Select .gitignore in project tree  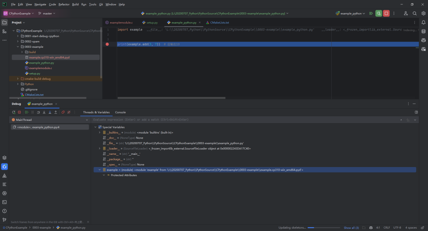pos(31,89)
